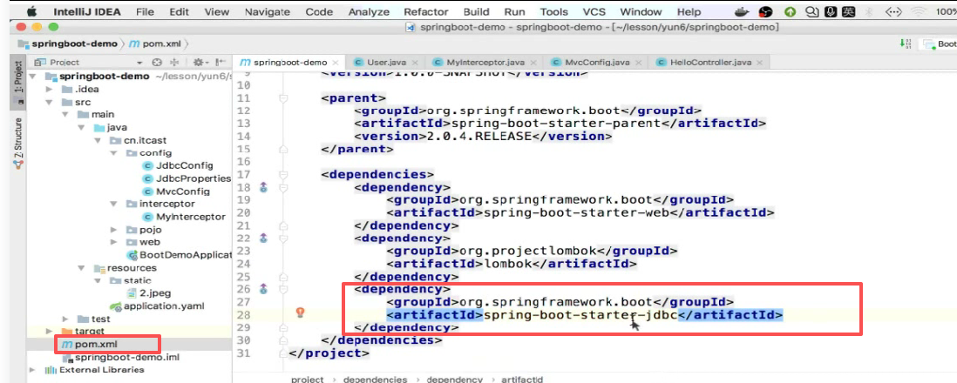Image resolution: width=957 pixels, height=383 pixels.
Task: Collapse the config package
Action: (x=113, y=153)
